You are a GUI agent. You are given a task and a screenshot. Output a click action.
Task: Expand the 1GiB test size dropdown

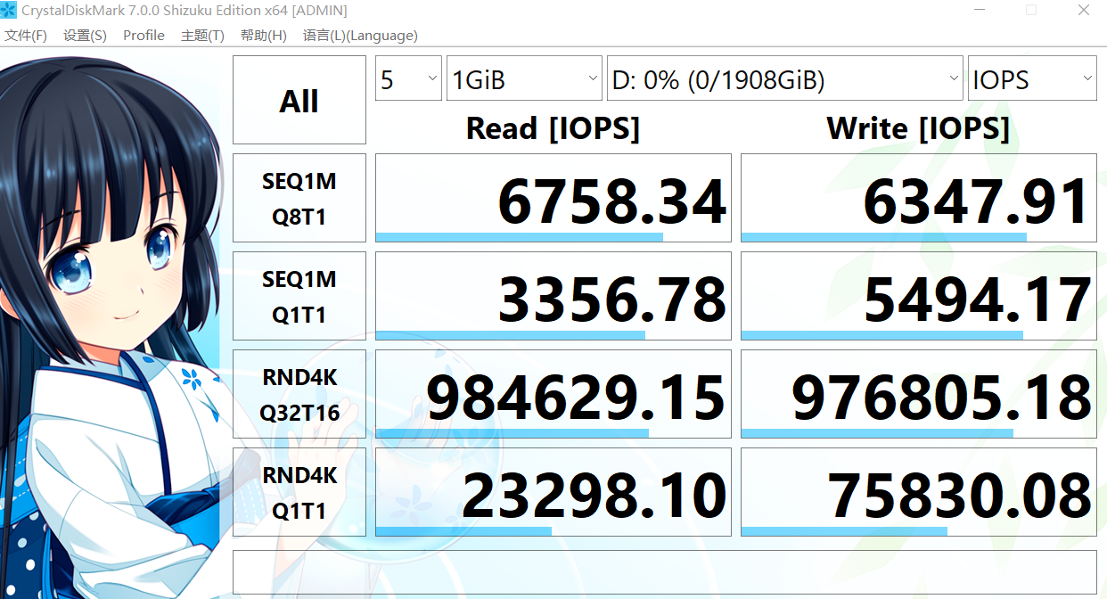tap(524, 79)
